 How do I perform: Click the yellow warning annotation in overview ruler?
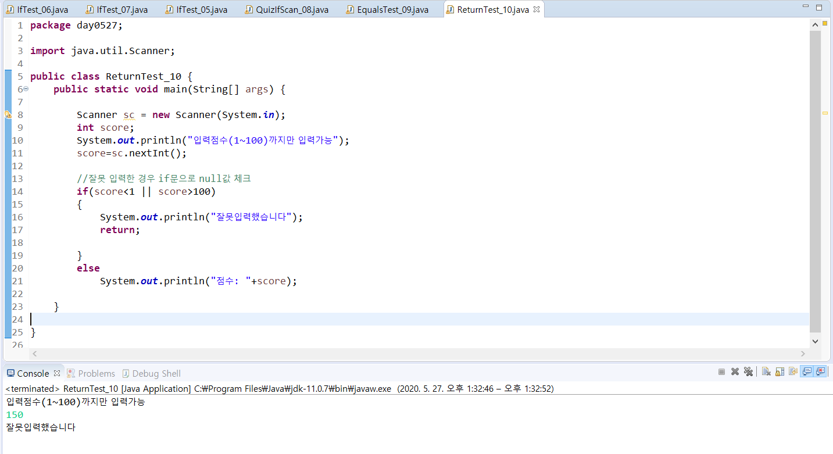point(825,113)
